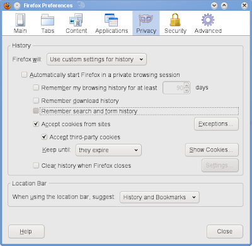Viewport: 252px width, 246px height.
Task: Click the Help button
Action: click(26, 231)
